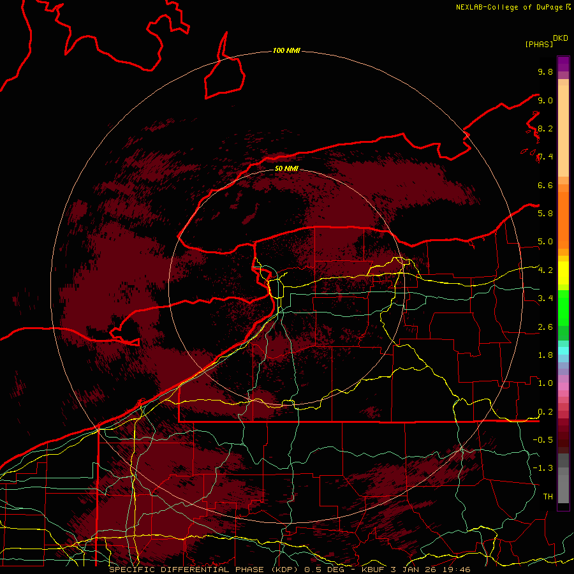
Task: Click the 2.6 legend value
Action: 545,327
